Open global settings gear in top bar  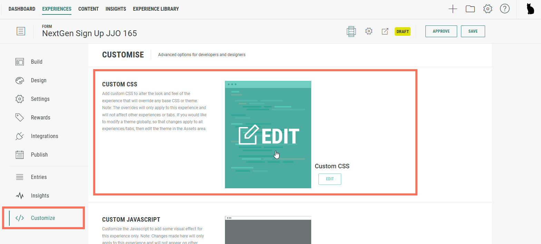(x=488, y=9)
